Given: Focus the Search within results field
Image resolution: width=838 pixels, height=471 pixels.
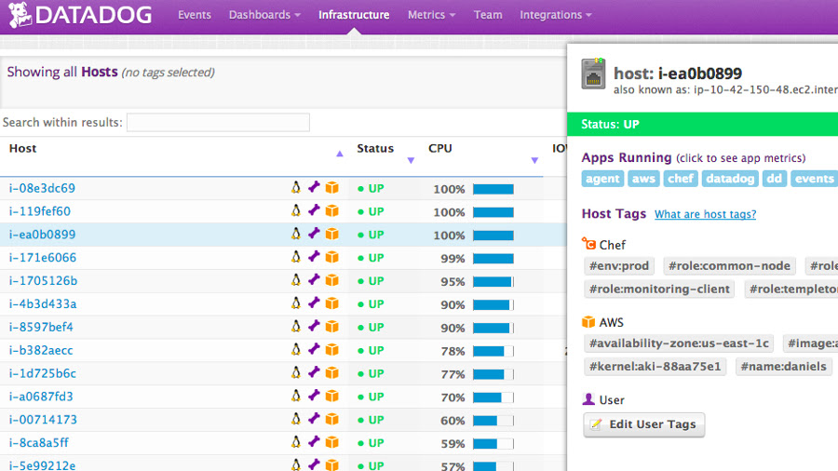Looking at the screenshot, I should [x=218, y=122].
